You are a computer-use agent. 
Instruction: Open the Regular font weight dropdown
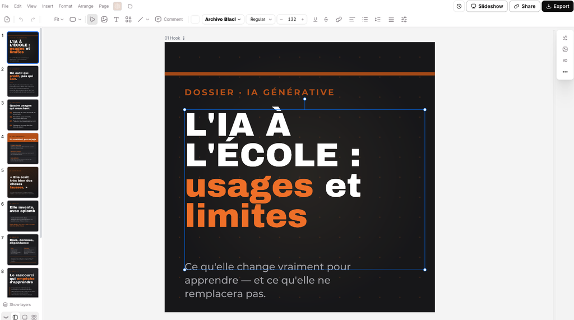(261, 20)
